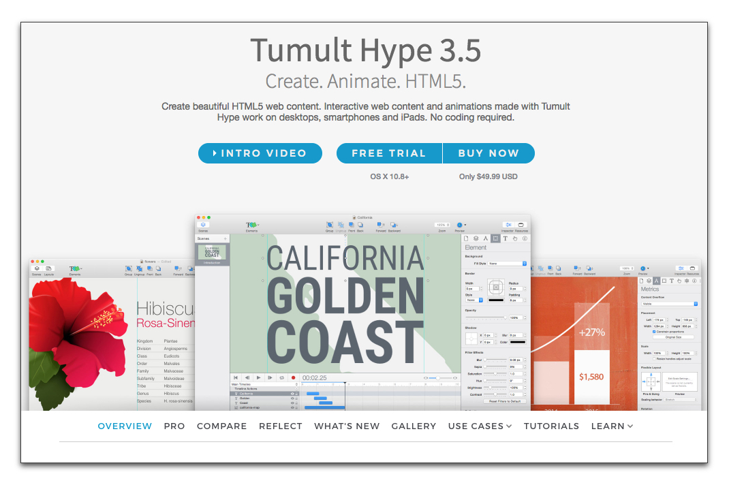Image resolution: width=729 pixels, height=485 pixels.
Task: Click Scenes icon in California window
Action: click(203, 225)
